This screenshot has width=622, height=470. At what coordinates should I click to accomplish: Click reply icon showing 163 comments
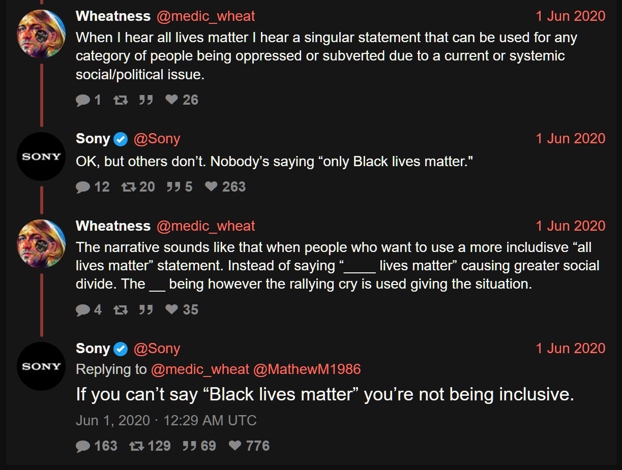83,446
